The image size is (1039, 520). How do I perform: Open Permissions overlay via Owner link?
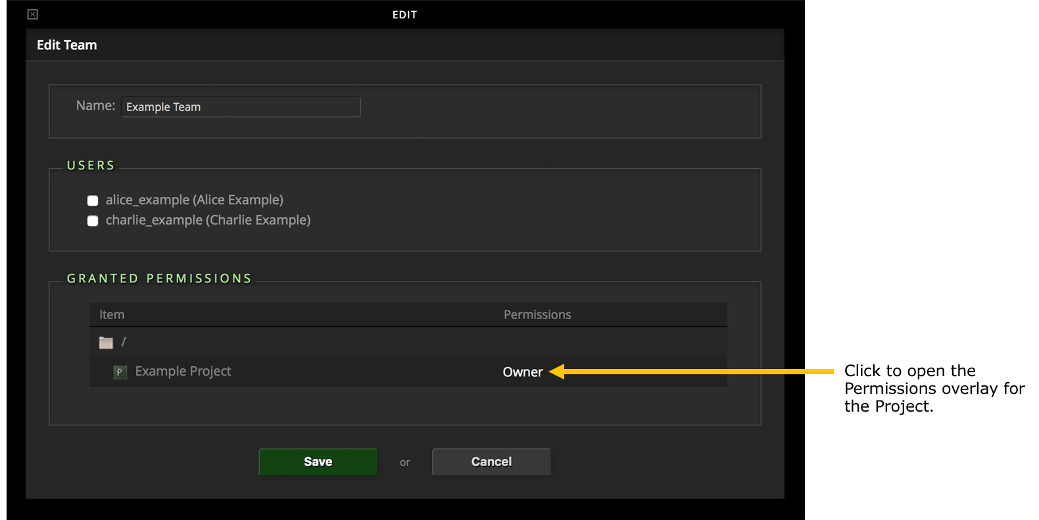[x=523, y=372]
